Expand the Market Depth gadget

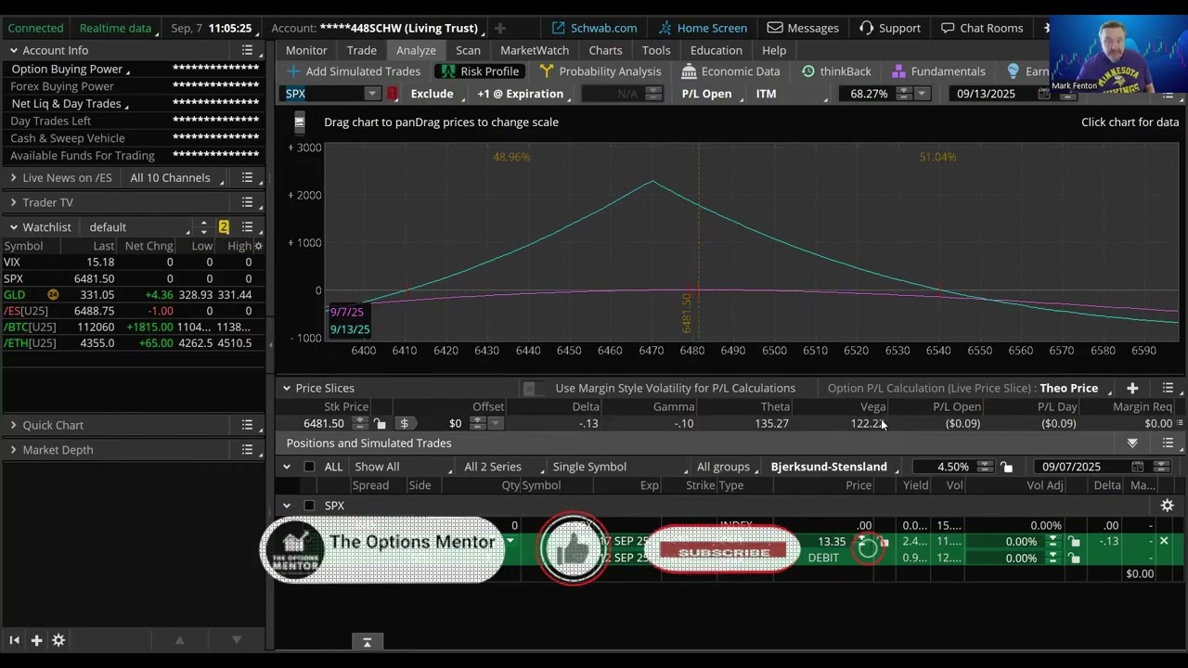13,450
